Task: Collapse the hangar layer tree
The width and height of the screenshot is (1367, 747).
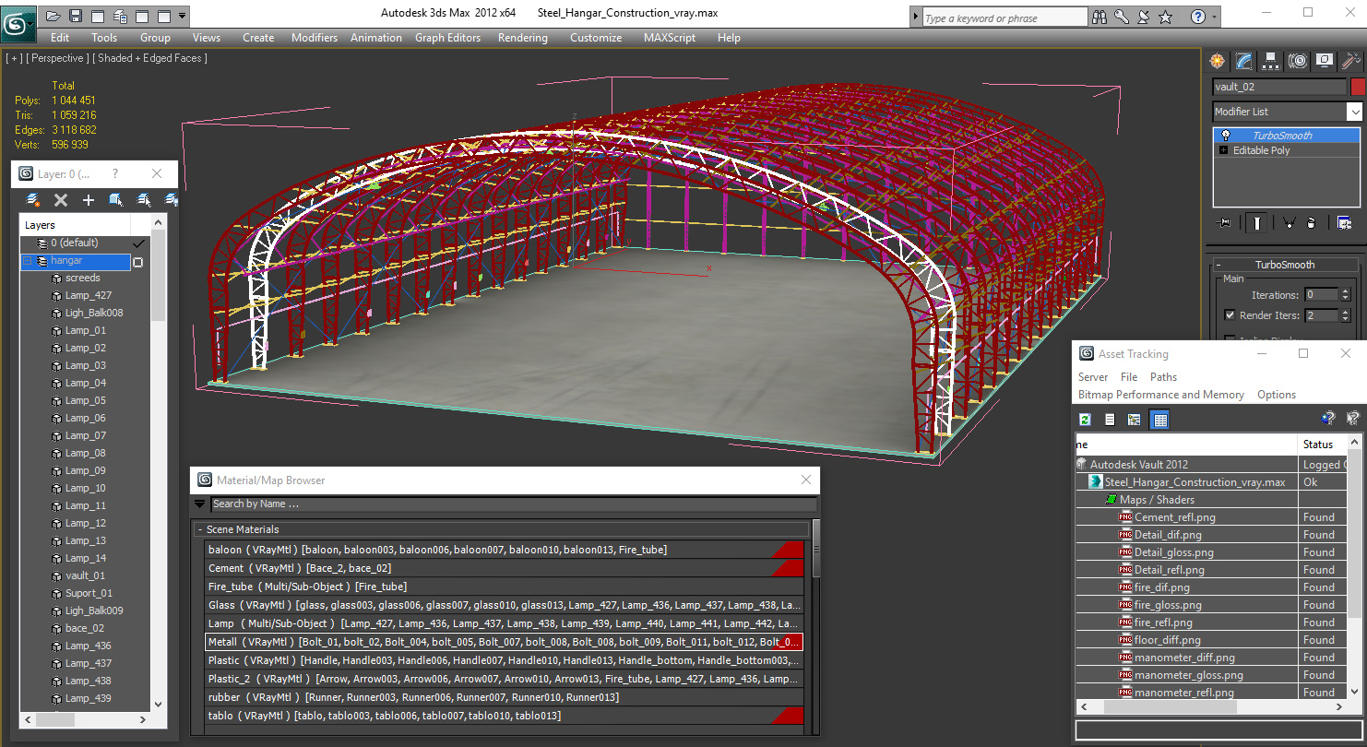Action: [28, 261]
